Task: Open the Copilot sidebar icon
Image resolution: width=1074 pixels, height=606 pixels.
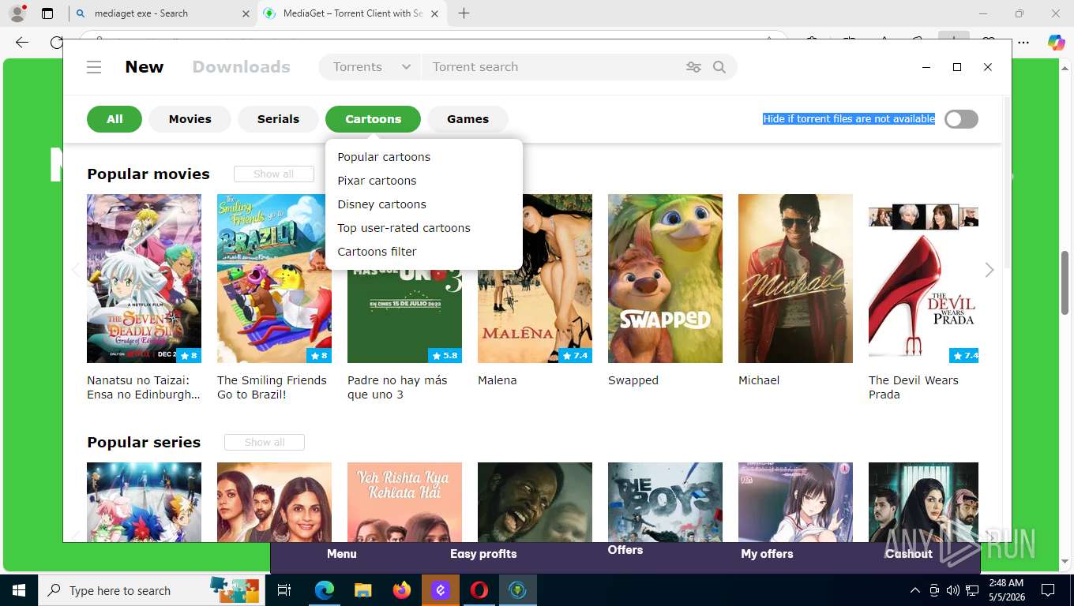Action: point(1056,43)
